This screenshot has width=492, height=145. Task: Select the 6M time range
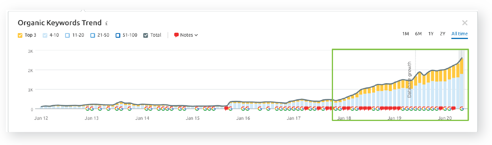click(x=418, y=34)
